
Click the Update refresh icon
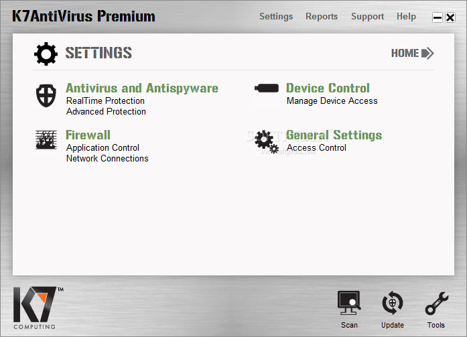[x=393, y=303]
